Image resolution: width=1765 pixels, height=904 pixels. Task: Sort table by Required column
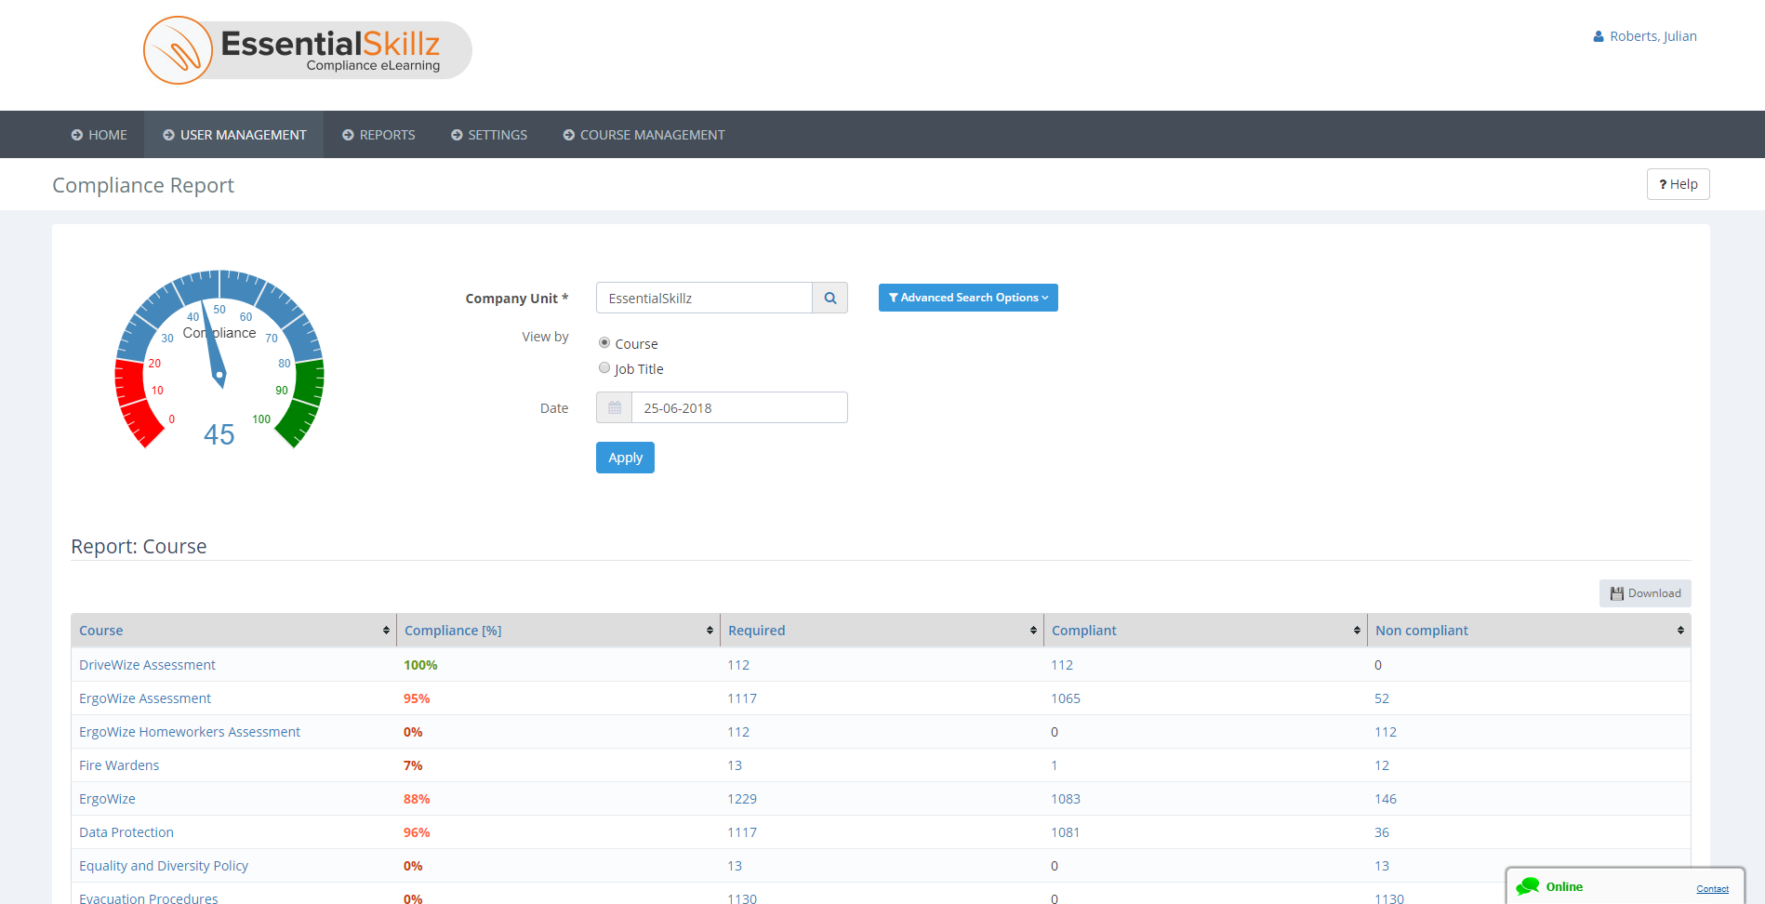point(882,631)
